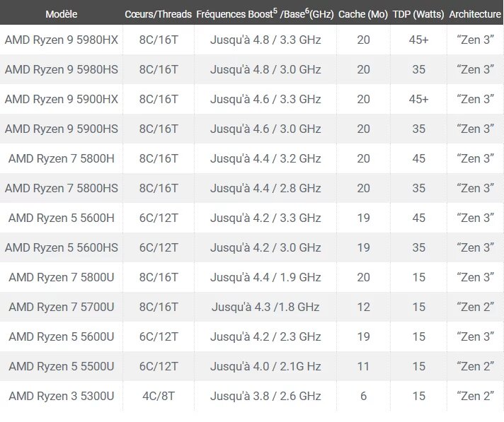
Task: Select the AMD Ryzen 9 5900HX cell
Action: tap(62, 99)
